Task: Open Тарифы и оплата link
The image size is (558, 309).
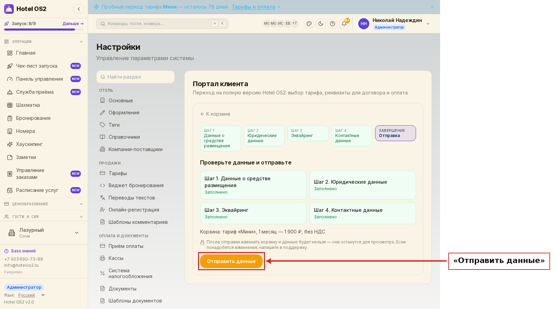Action: click(x=253, y=7)
